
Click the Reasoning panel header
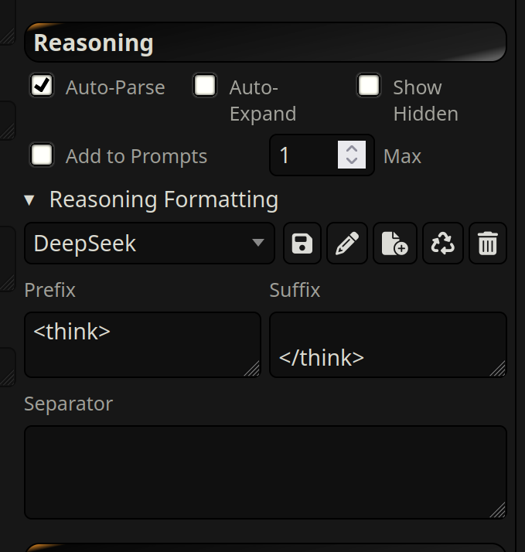point(265,43)
